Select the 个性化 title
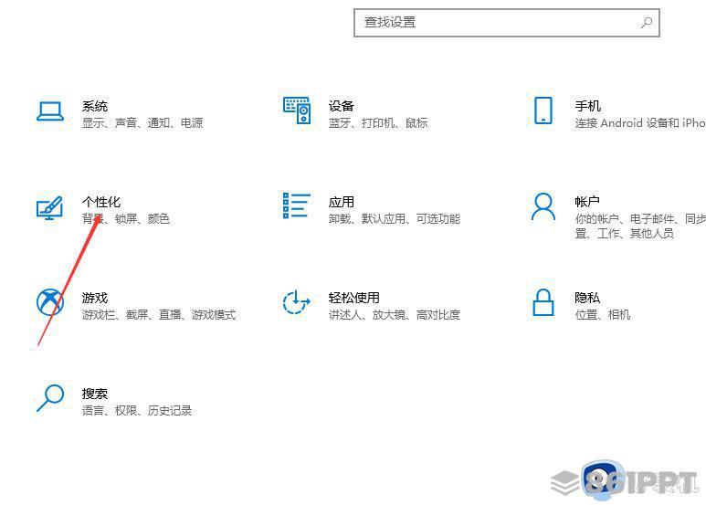The width and height of the screenshot is (706, 505). 101,202
